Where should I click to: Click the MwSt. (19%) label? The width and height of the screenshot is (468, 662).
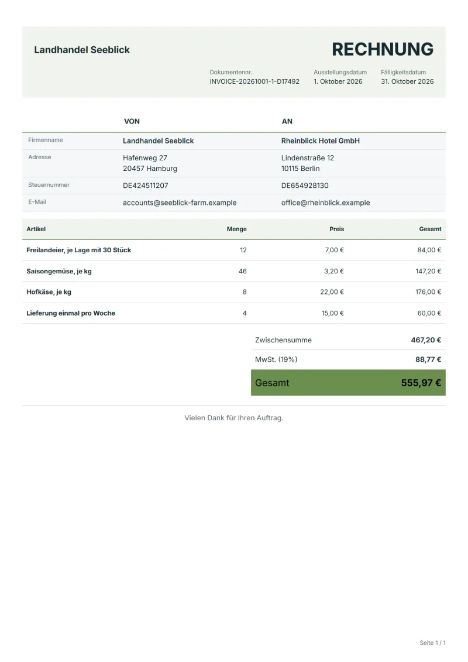click(276, 359)
